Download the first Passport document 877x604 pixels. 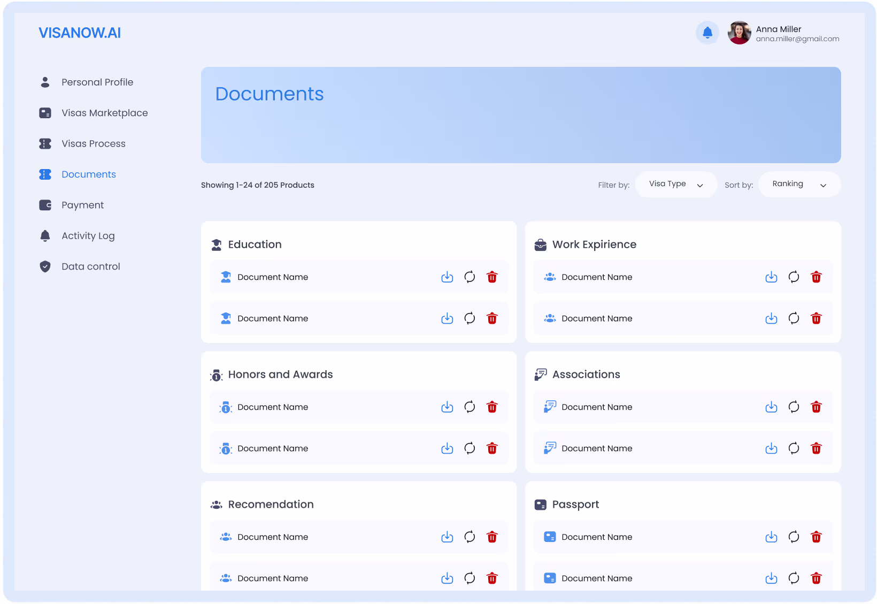[771, 537]
